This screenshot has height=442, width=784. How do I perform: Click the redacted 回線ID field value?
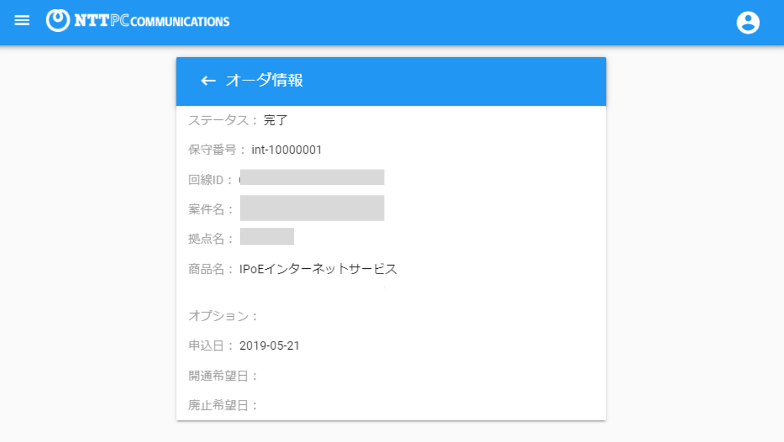[x=312, y=177]
